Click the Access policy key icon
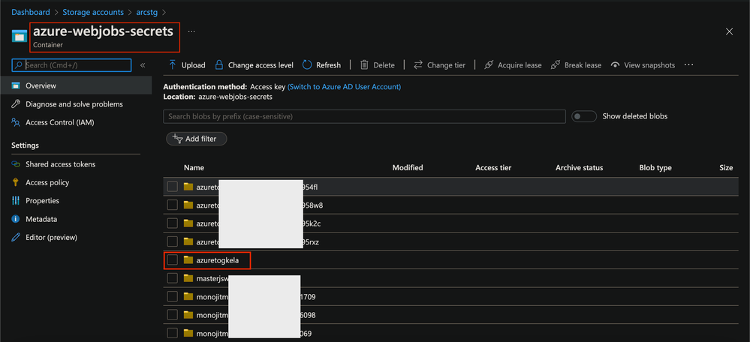750x342 pixels. [x=16, y=182]
